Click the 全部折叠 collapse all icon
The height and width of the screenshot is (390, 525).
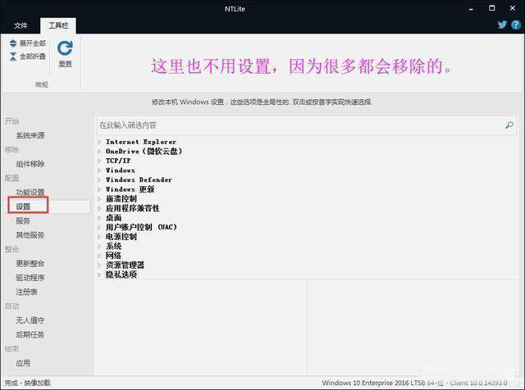(13, 57)
